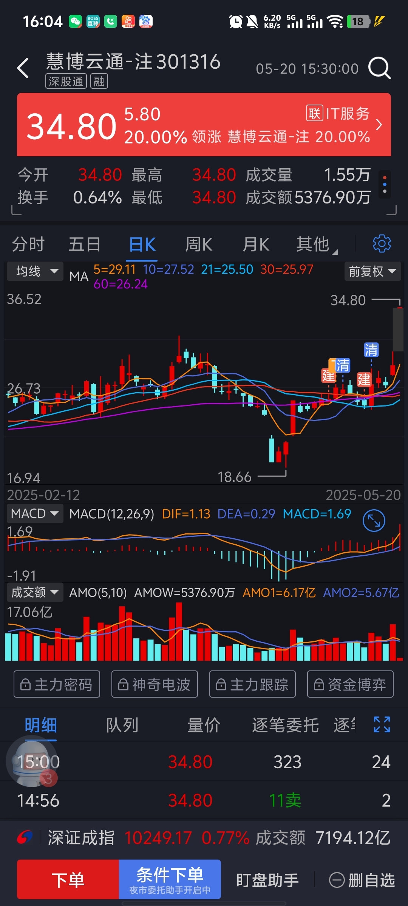This screenshot has height=906, width=408.
Task: Tap the 条件下单 conditional order button
Action: click(170, 879)
